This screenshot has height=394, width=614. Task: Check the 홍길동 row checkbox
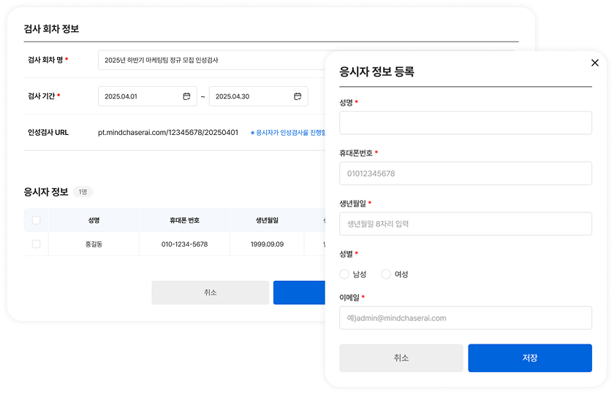pos(36,244)
